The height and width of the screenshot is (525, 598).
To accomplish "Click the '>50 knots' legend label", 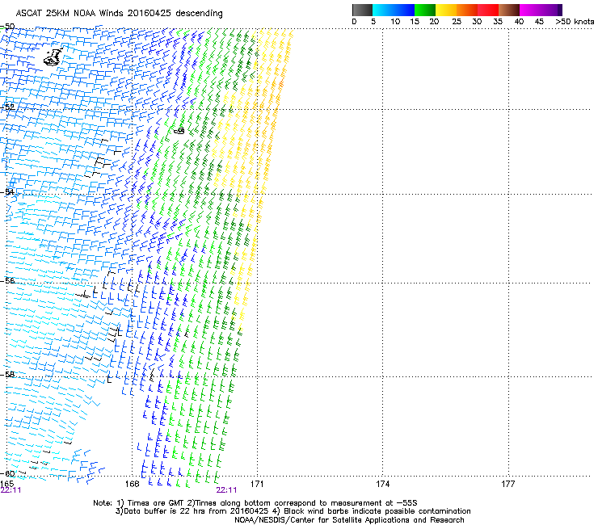I will pos(575,22).
